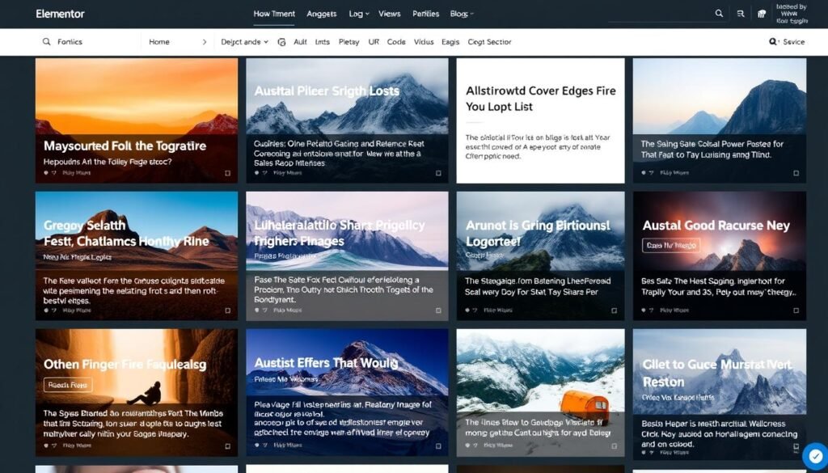Click square icon on Maysourted Folt the Tograitre card
Screen dimensions: 828x473
[227, 172]
